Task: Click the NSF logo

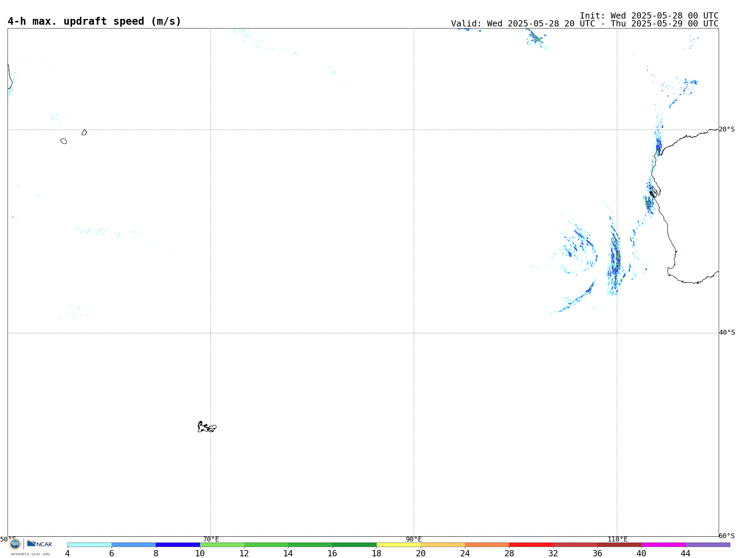Action: click(x=15, y=544)
